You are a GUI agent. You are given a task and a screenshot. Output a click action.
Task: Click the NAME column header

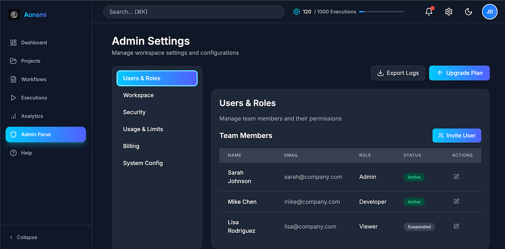pos(234,155)
